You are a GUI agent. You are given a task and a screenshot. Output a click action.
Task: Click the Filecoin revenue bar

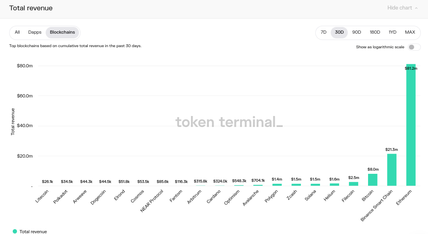point(353,184)
